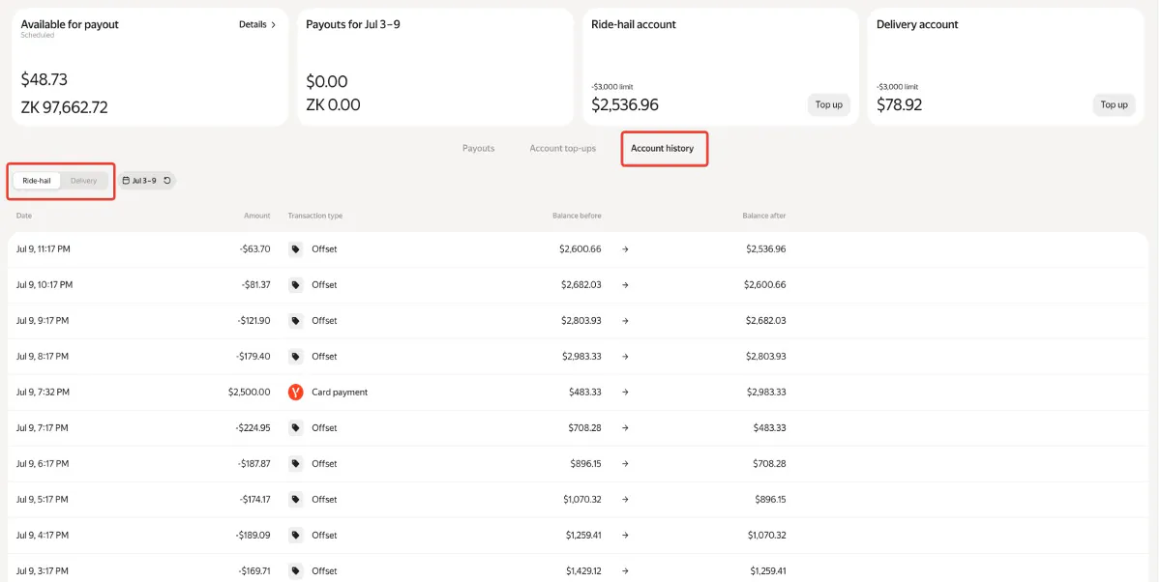Image resolution: width=1161 pixels, height=582 pixels.
Task: Reset the date filter with the circular arrow icon
Action: pos(167,181)
